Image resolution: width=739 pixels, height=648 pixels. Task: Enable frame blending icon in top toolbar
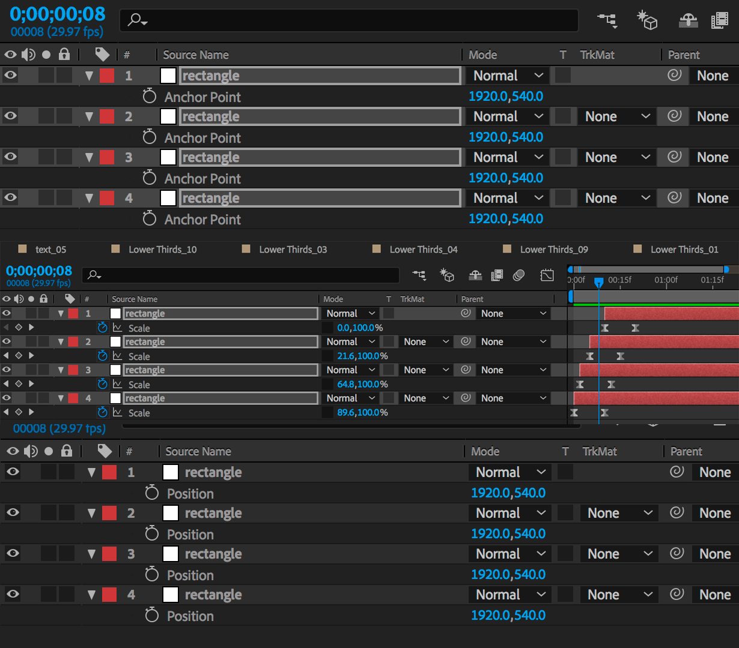pos(719,20)
